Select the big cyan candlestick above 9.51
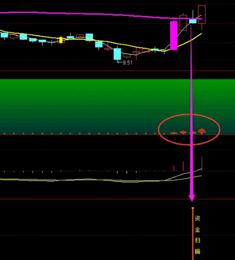The height and width of the screenshot is (260, 235). pos(117,54)
